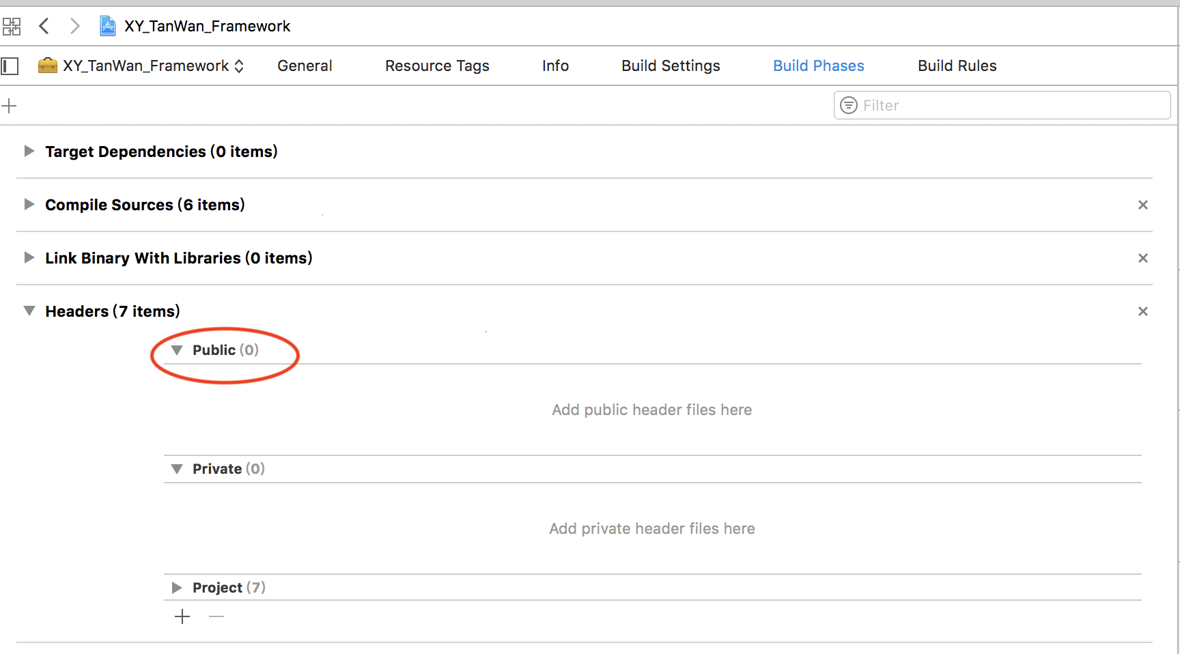Screen dimensions: 1180x654
Task: Expand Target Dependencies section
Action: point(29,151)
